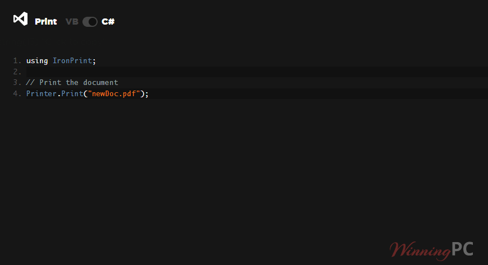Click the semicolon ending line 4

(x=146, y=94)
